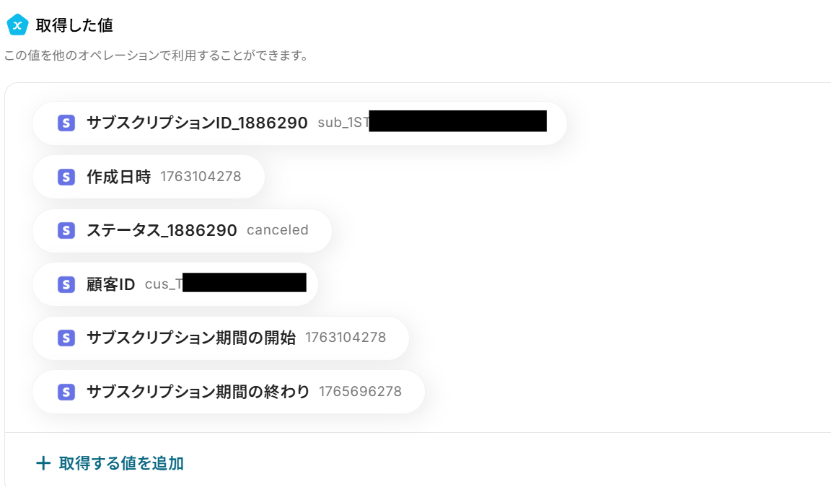Click the Stripe icon next to サブスクリプションID_1886290
831x487 pixels.
tap(66, 123)
